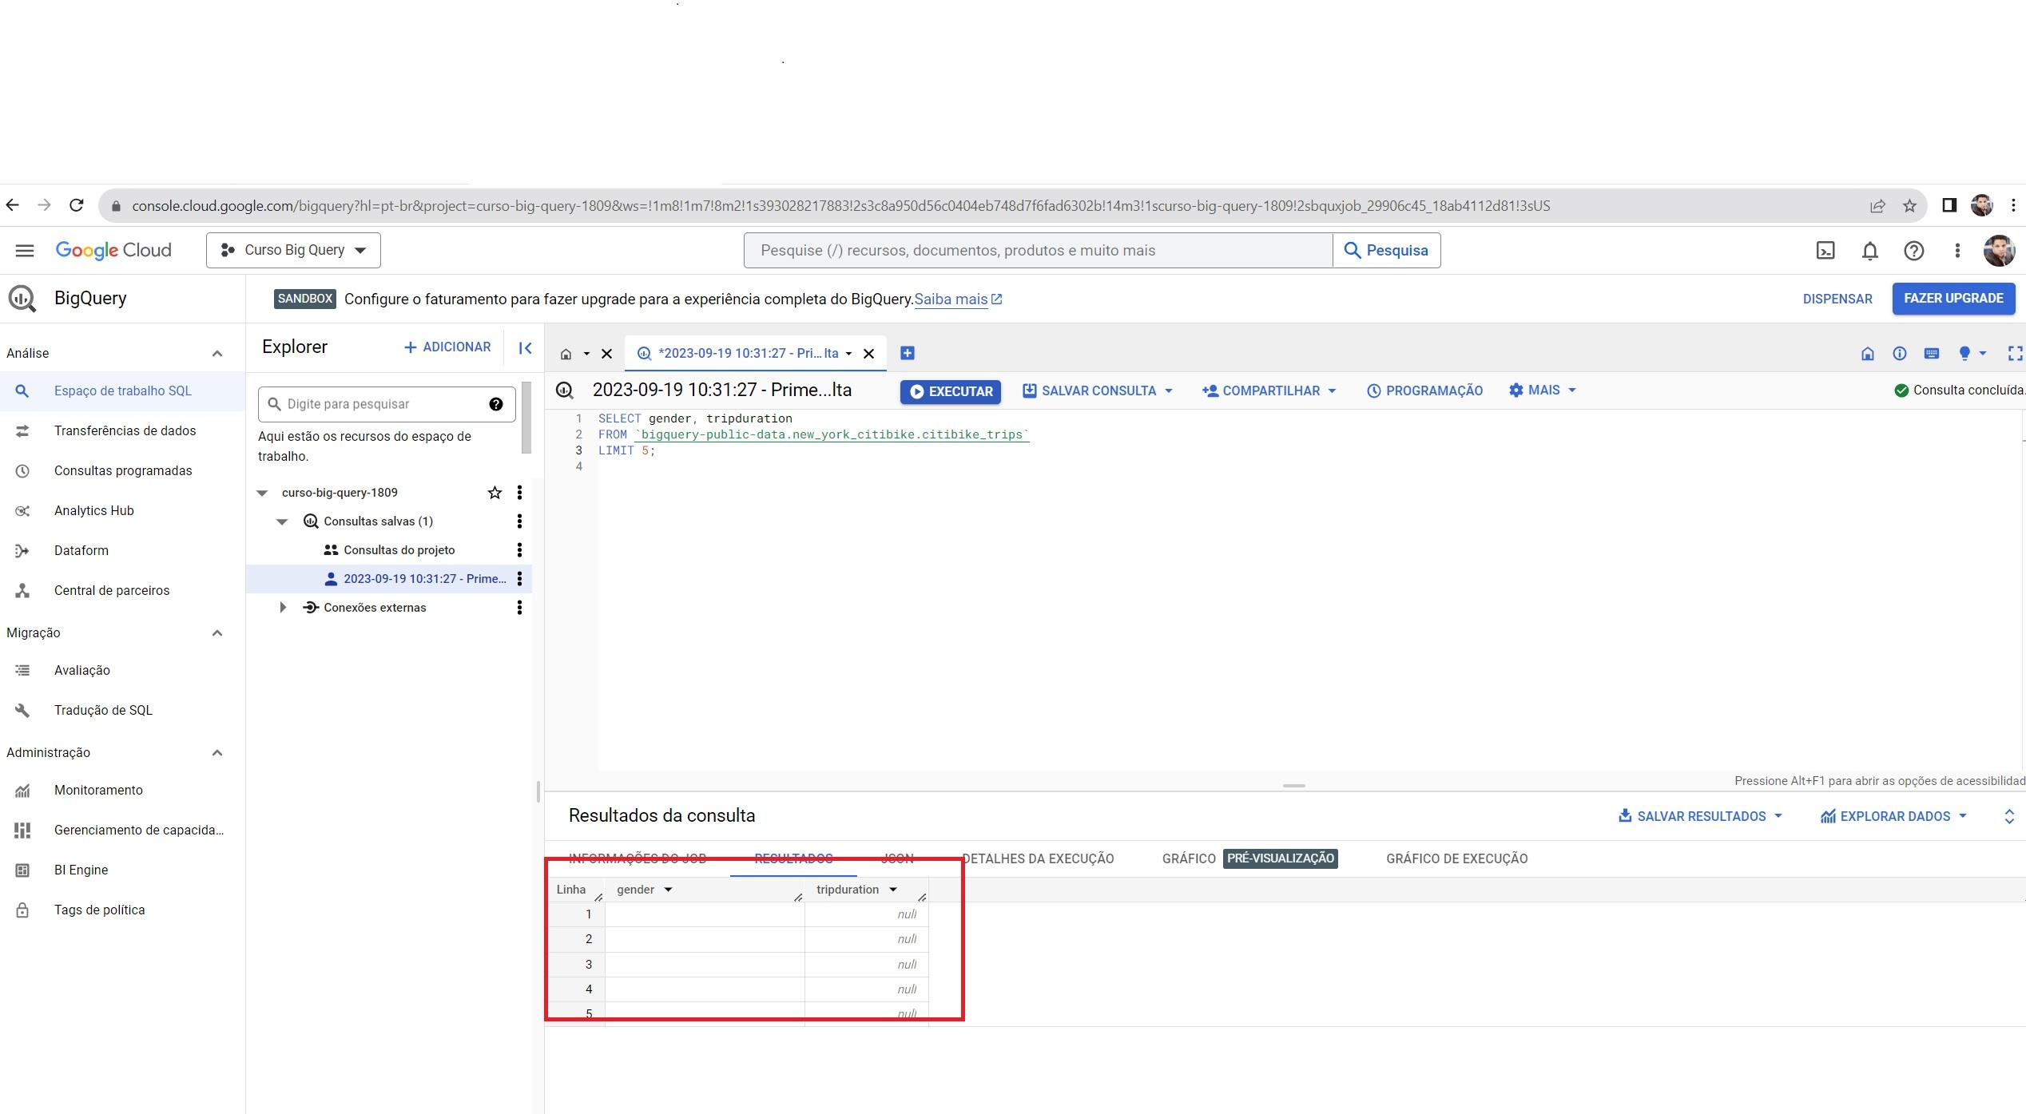Click the search help icon in Explorer
The width and height of the screenshot is (2026, 1114).
[496, 404]
